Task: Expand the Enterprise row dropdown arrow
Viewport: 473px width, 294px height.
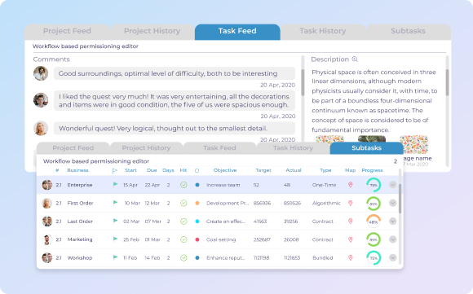Action: click(x=392, y=184)
